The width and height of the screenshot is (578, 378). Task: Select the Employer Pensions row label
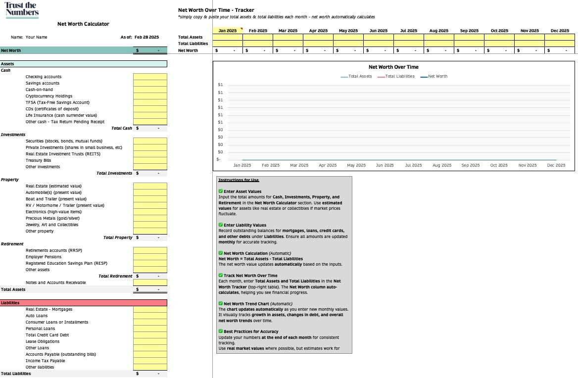44,257
